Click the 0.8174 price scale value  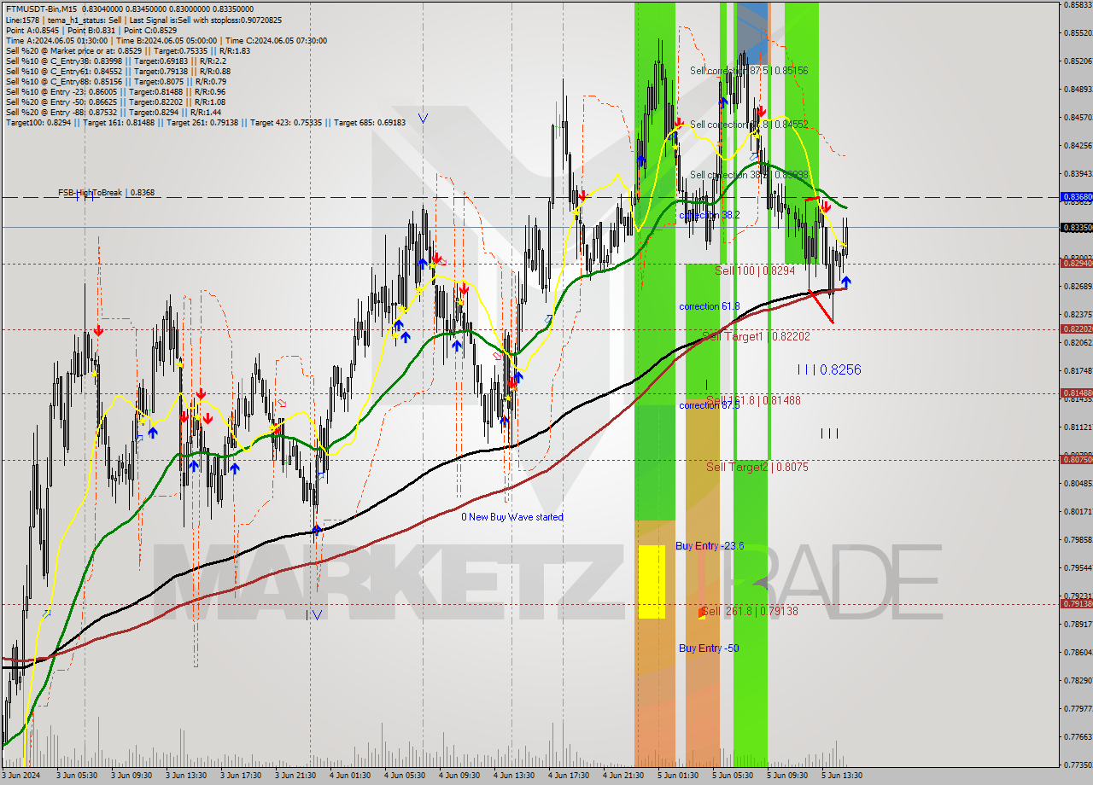[1077, 370]
